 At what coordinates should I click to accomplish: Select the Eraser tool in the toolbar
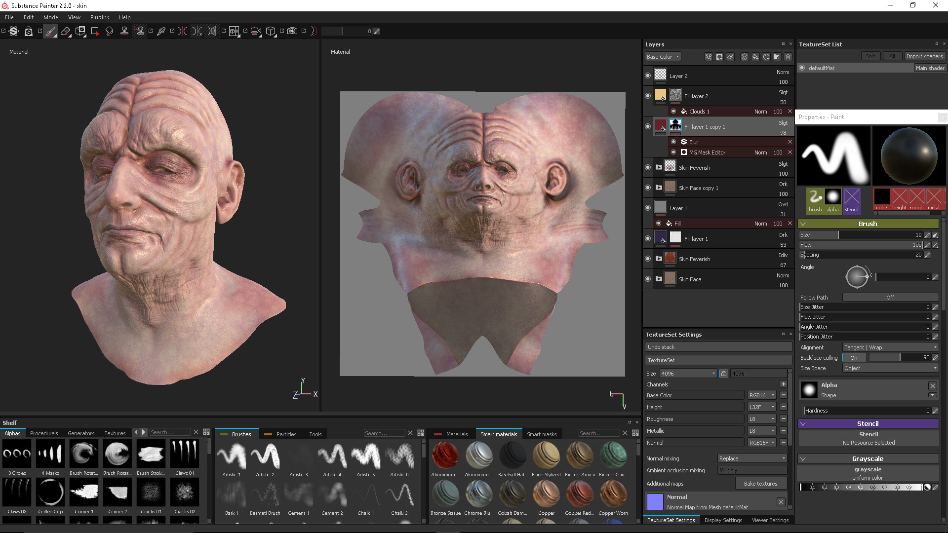click(66, 31)
